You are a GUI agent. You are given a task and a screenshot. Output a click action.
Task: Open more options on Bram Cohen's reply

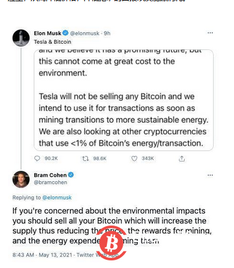pos(210,175)
